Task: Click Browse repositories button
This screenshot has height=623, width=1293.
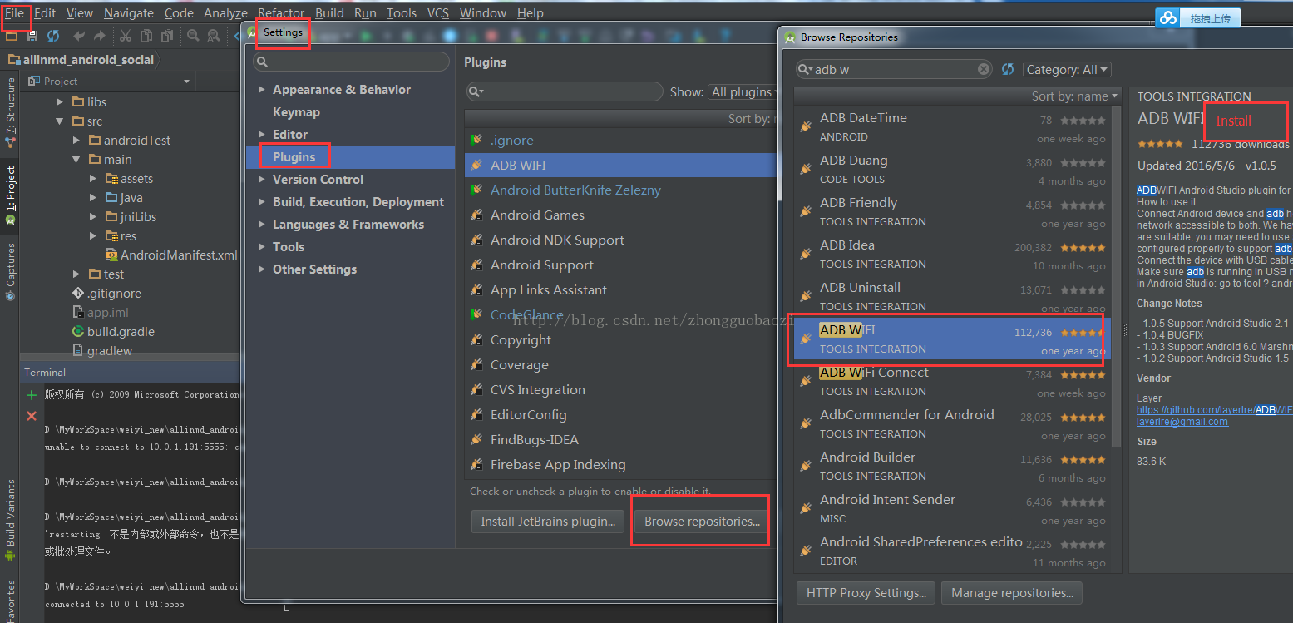Action: [703, 522]
